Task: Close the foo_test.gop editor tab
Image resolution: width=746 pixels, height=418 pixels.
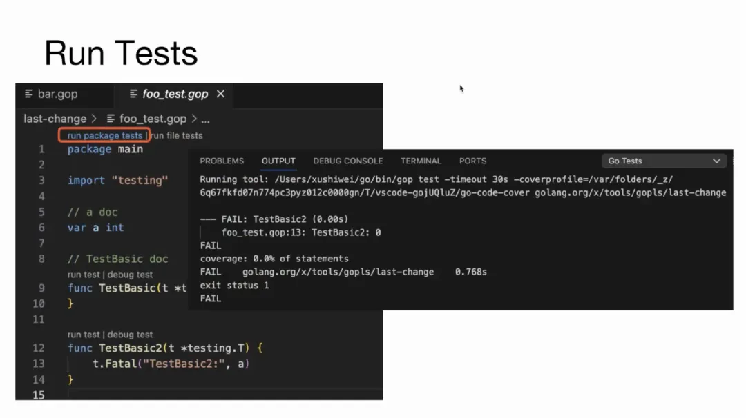Action: click(x=220, y=94)
